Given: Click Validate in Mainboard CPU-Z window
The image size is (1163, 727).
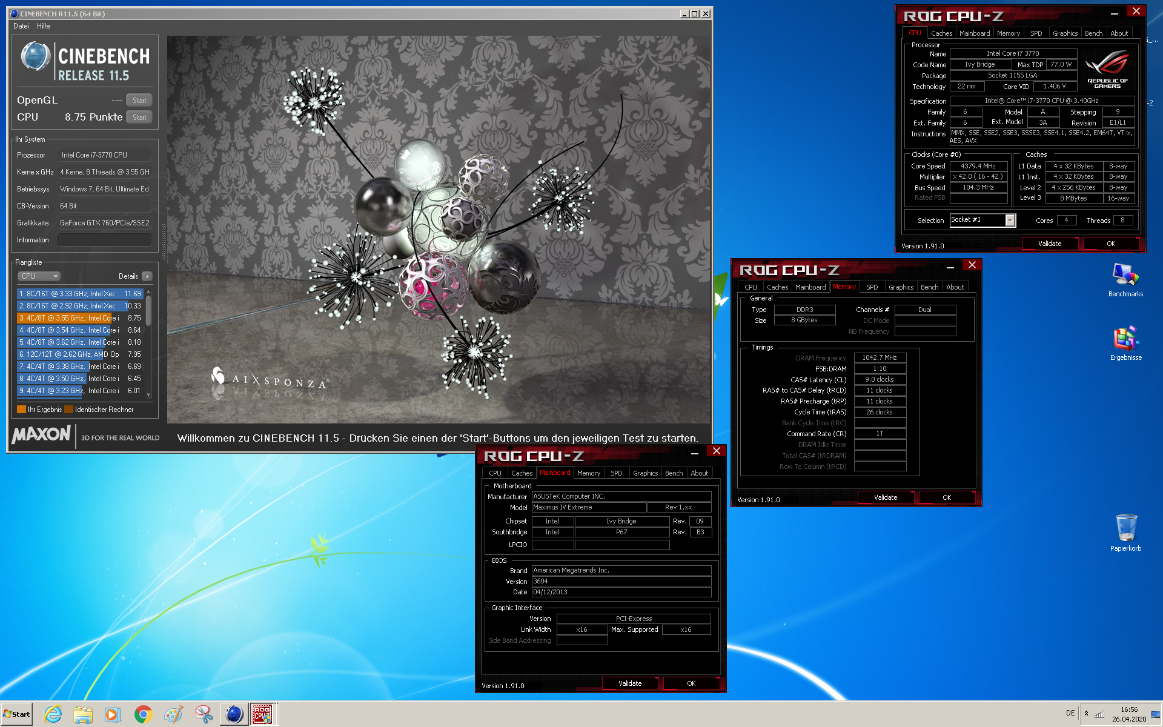Looking at the screenshot, I should [630, 683].
